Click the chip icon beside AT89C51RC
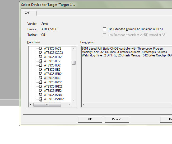The image size is (172, 144). coord(40,78)
